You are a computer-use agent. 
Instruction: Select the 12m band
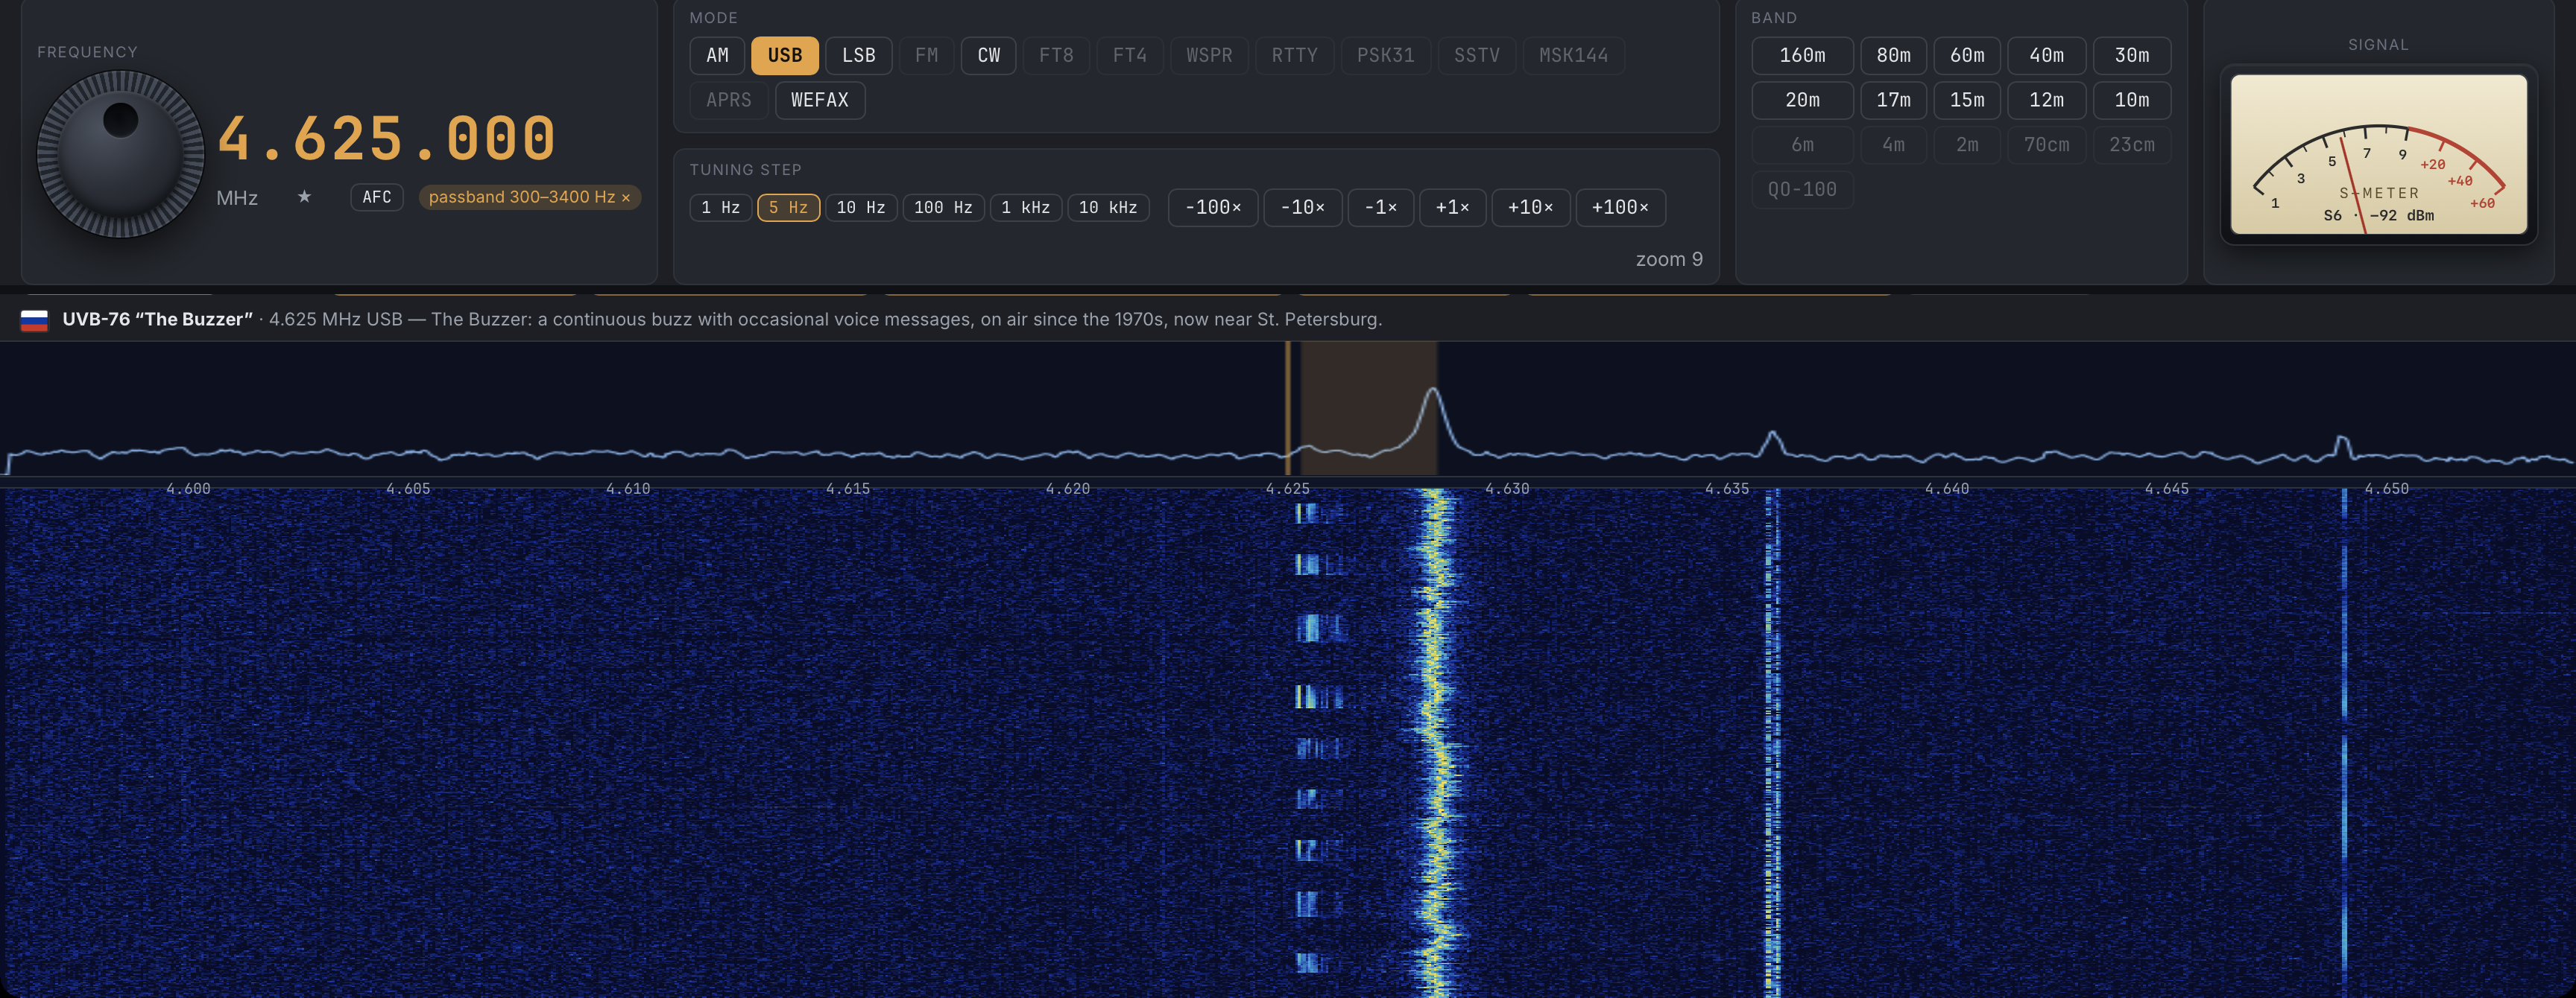point(2047,100)
